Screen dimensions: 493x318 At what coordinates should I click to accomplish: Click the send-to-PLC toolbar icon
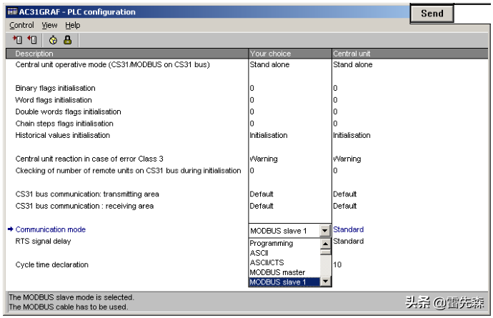coord(18,40)
